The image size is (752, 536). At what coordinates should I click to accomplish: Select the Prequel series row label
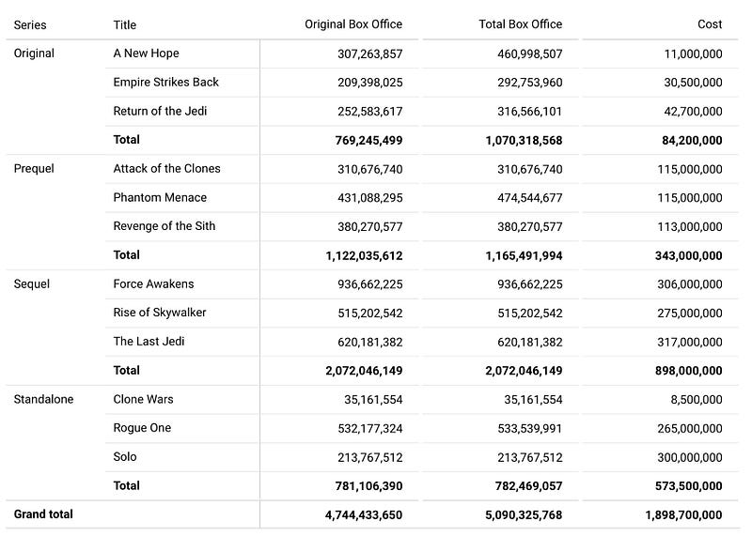(34, 169)
